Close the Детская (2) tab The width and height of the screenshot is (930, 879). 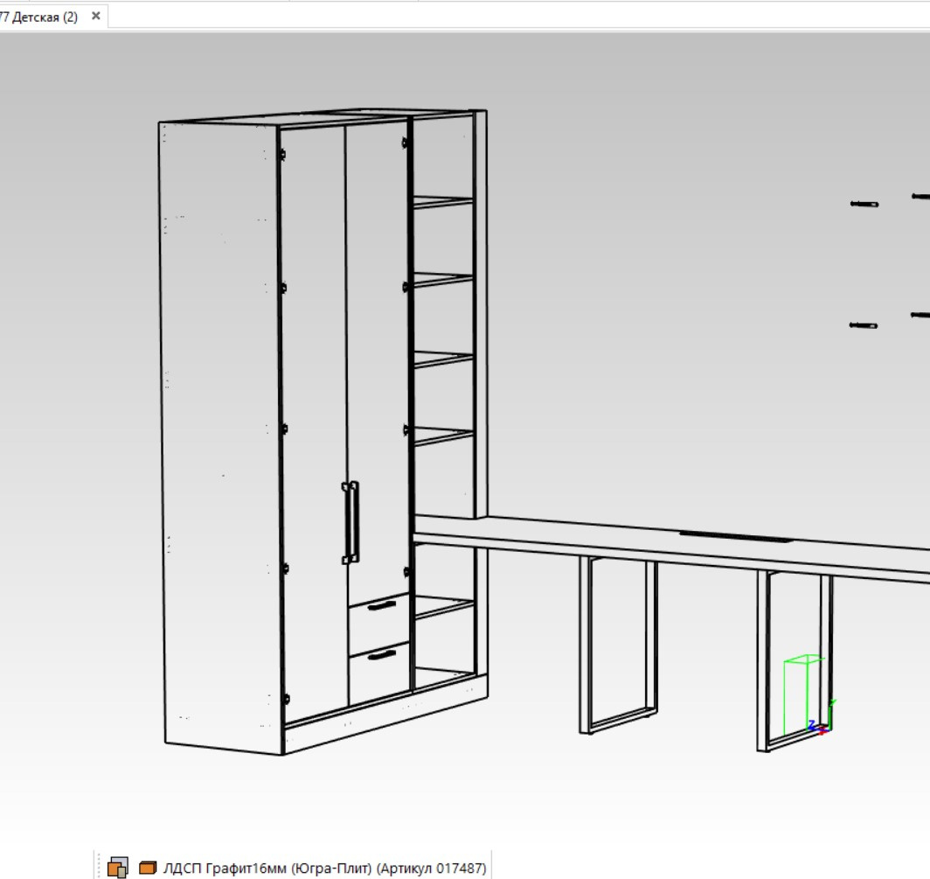[x=96, y=16]
